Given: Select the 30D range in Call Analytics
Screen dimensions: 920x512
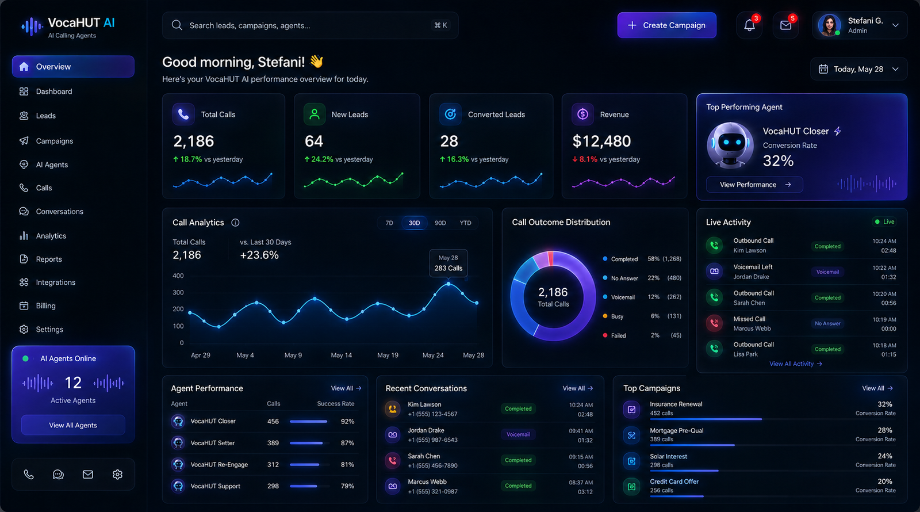Looking at the screenshot, I should click(415, 223).
